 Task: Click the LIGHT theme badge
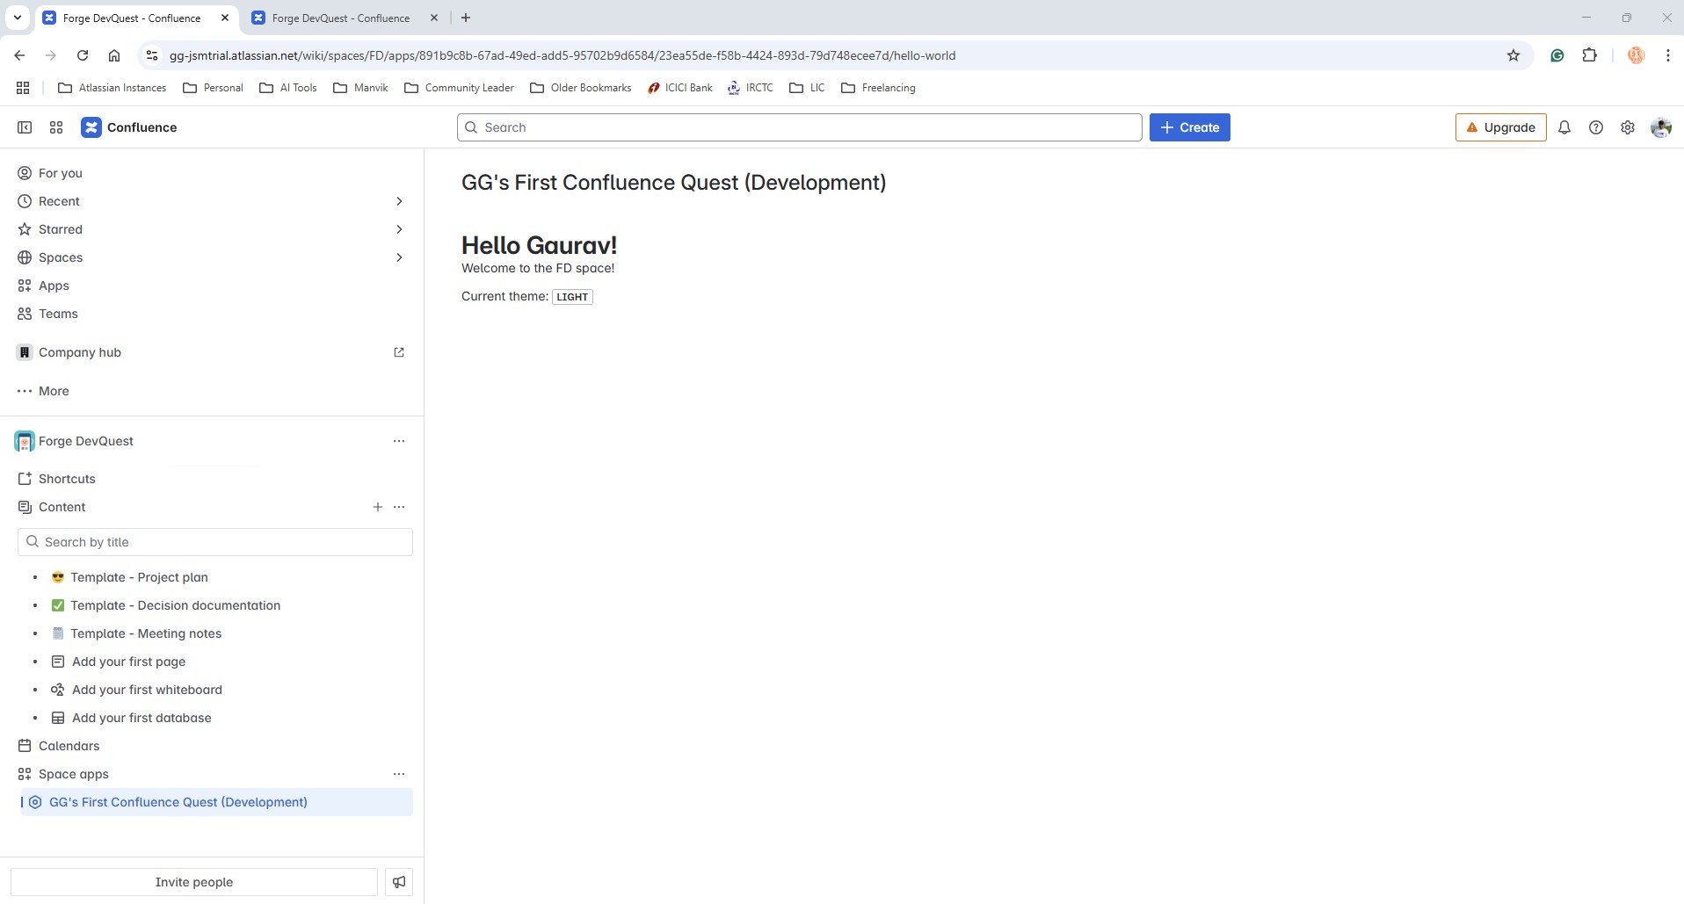572,297
